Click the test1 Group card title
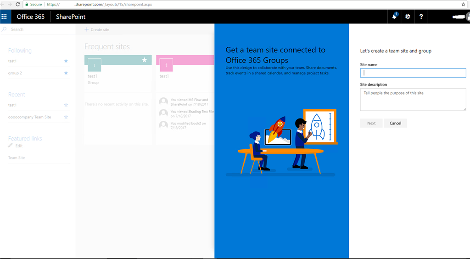The height and width of the screenshot is (259, 470). (x=92, y=76)
